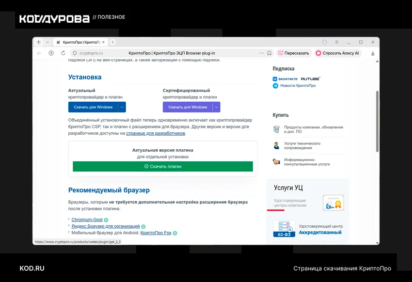Add a new tab with the plus icon
Screen dimensions: 412x282
pos(113,42)
